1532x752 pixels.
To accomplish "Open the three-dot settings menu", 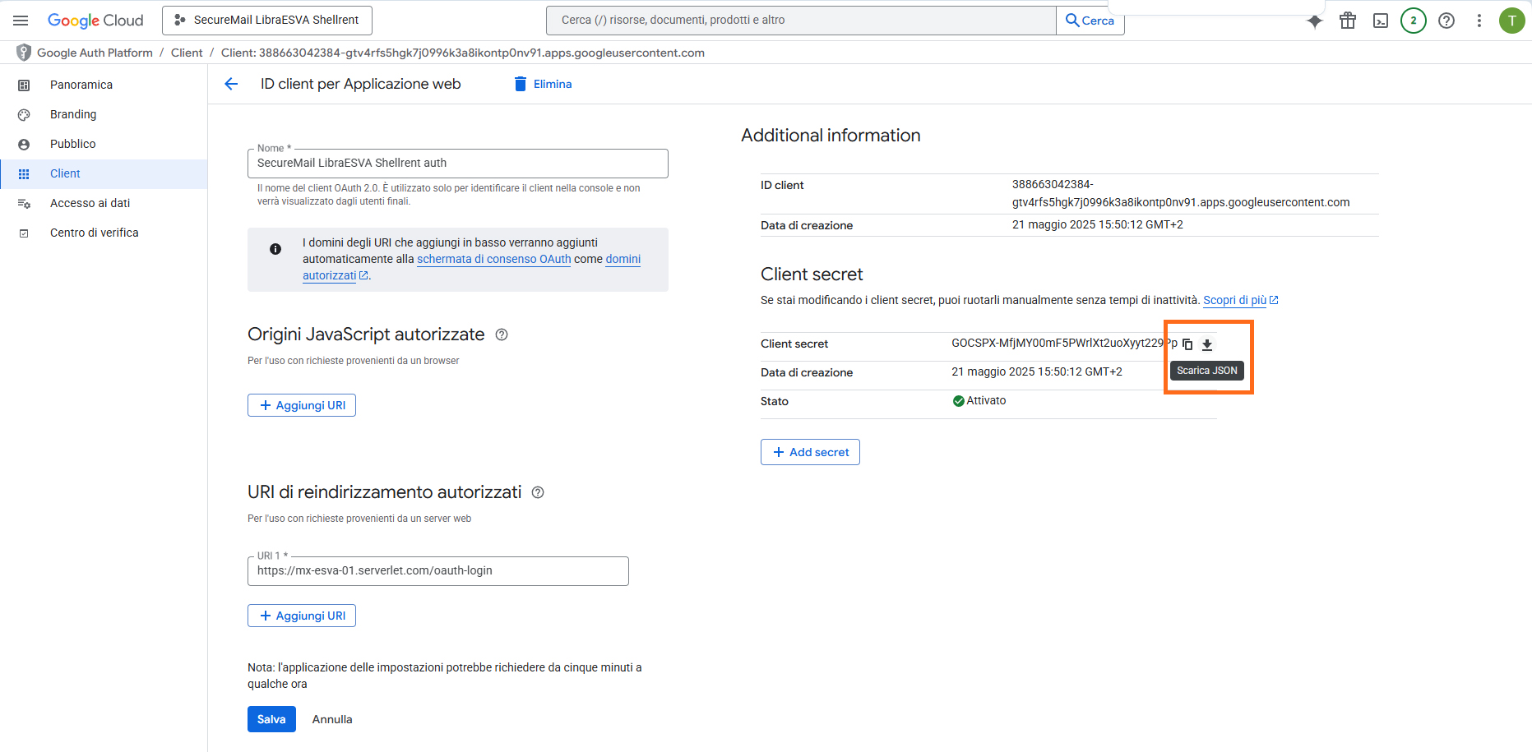I will 1479,21.
